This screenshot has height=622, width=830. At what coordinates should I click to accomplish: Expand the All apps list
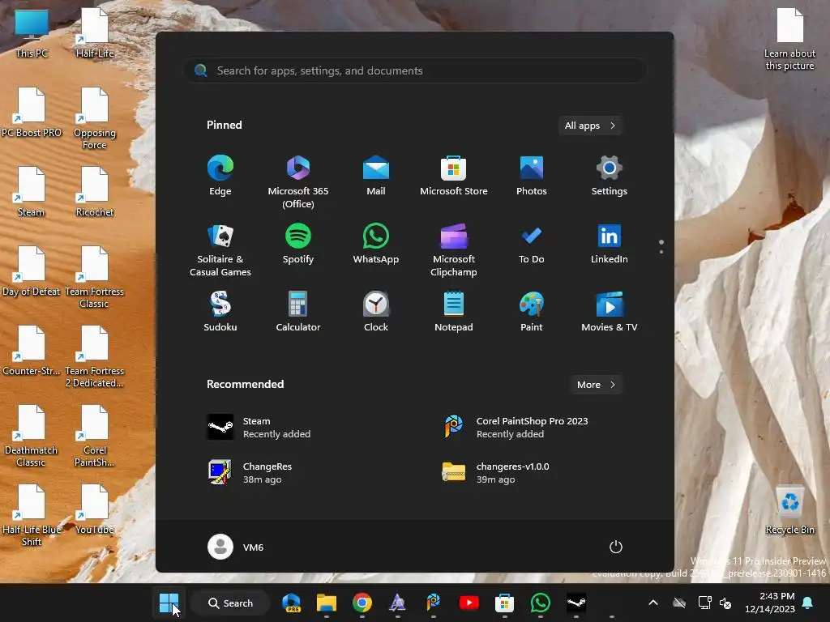coord(590,126)
